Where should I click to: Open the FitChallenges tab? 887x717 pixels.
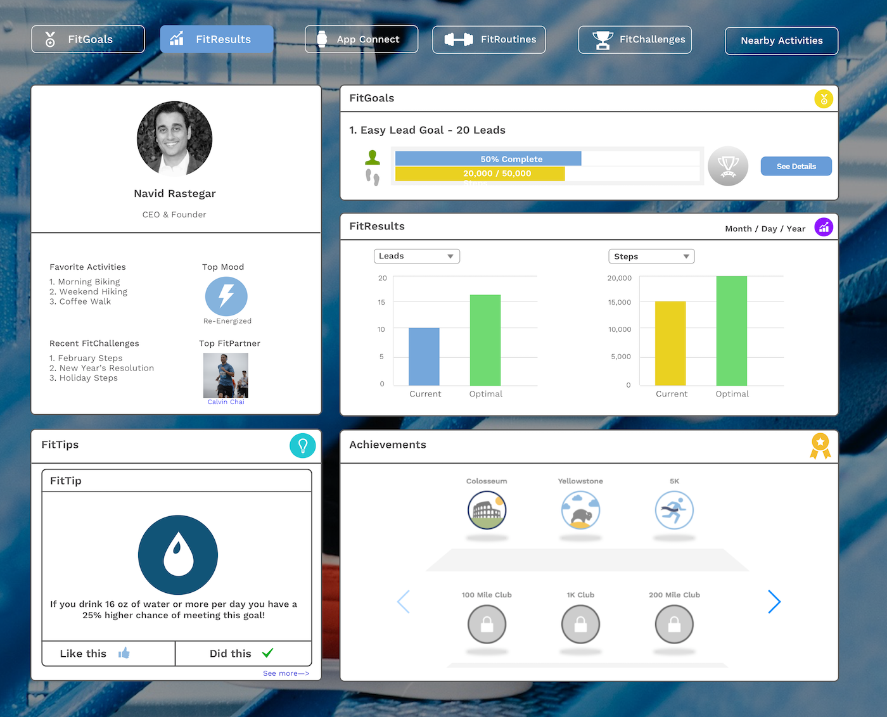[635, 39]
